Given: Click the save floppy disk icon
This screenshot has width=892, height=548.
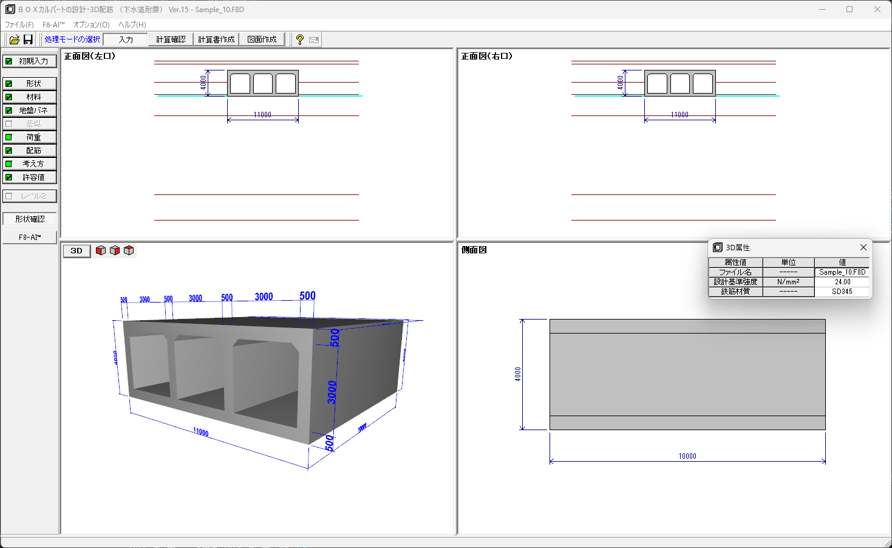Looking at the screenshot, I should (x=28, y=39).
